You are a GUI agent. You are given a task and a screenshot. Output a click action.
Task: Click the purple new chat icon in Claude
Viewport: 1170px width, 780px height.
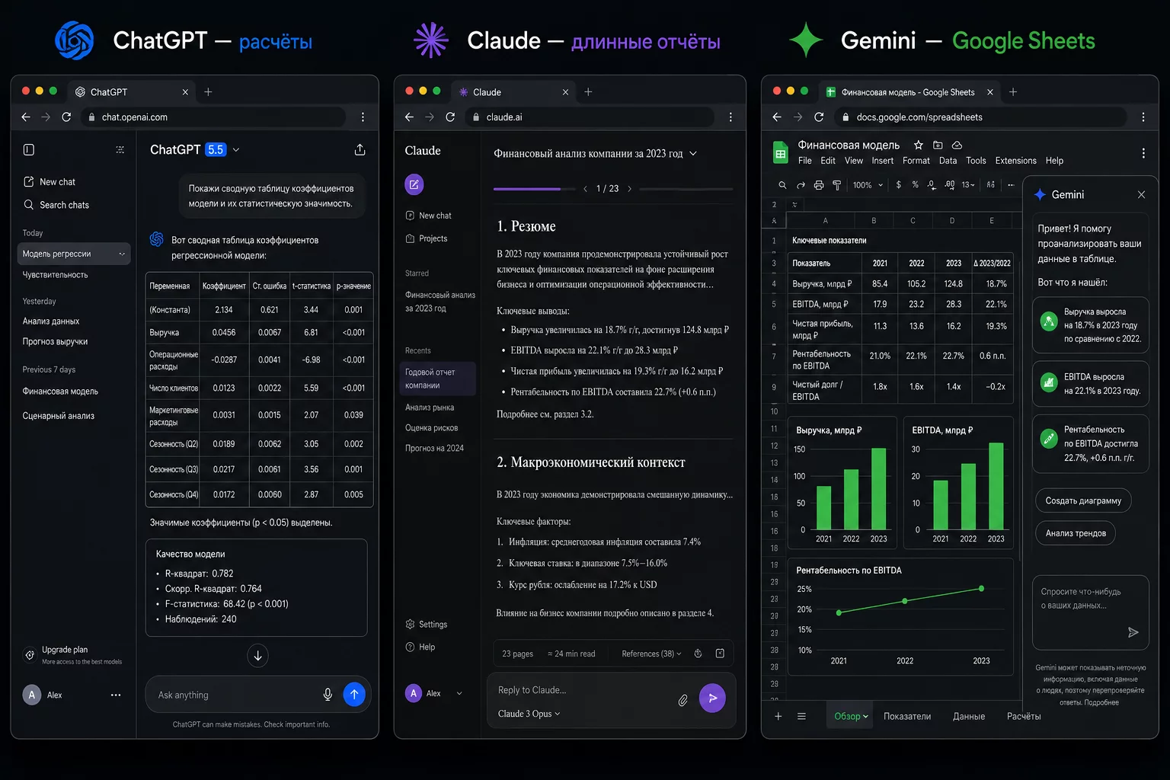[x=414, y=184]
